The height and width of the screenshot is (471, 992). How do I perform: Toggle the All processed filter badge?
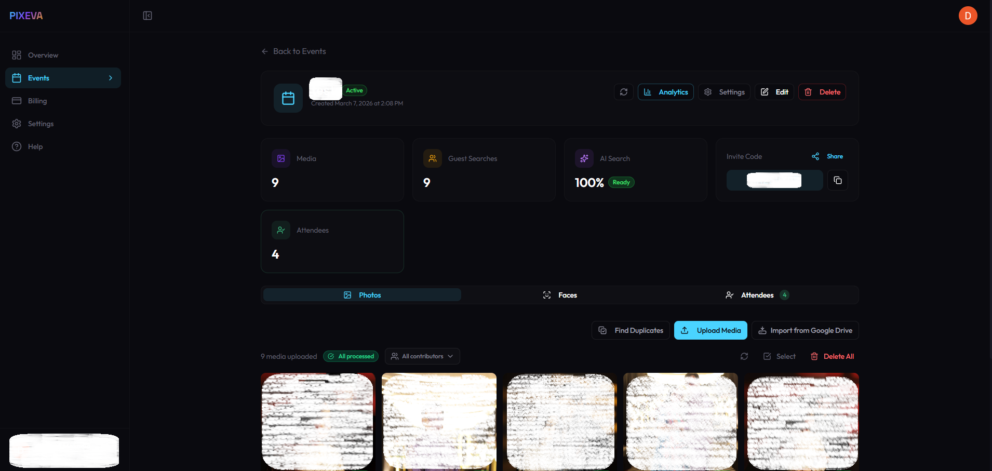[351, 356]
